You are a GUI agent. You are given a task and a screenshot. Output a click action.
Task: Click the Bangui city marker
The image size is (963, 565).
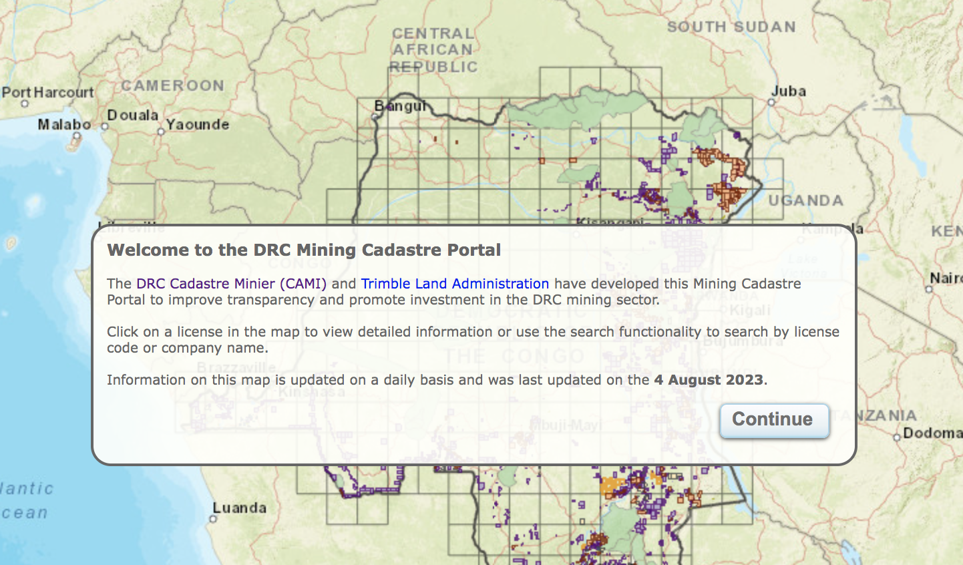pyautogui.click(x=375, y=116)
